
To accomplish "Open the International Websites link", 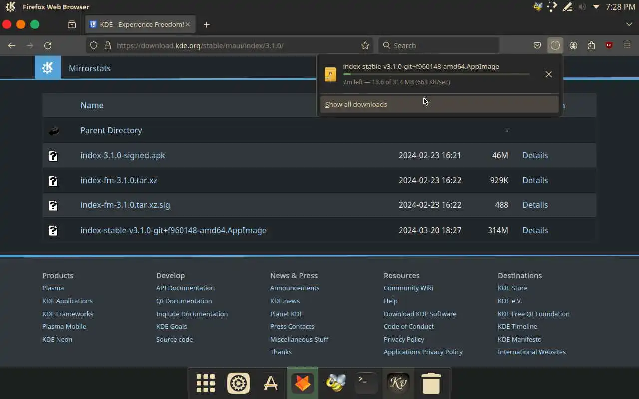I will pyautogui.click(x=532, y=352).
